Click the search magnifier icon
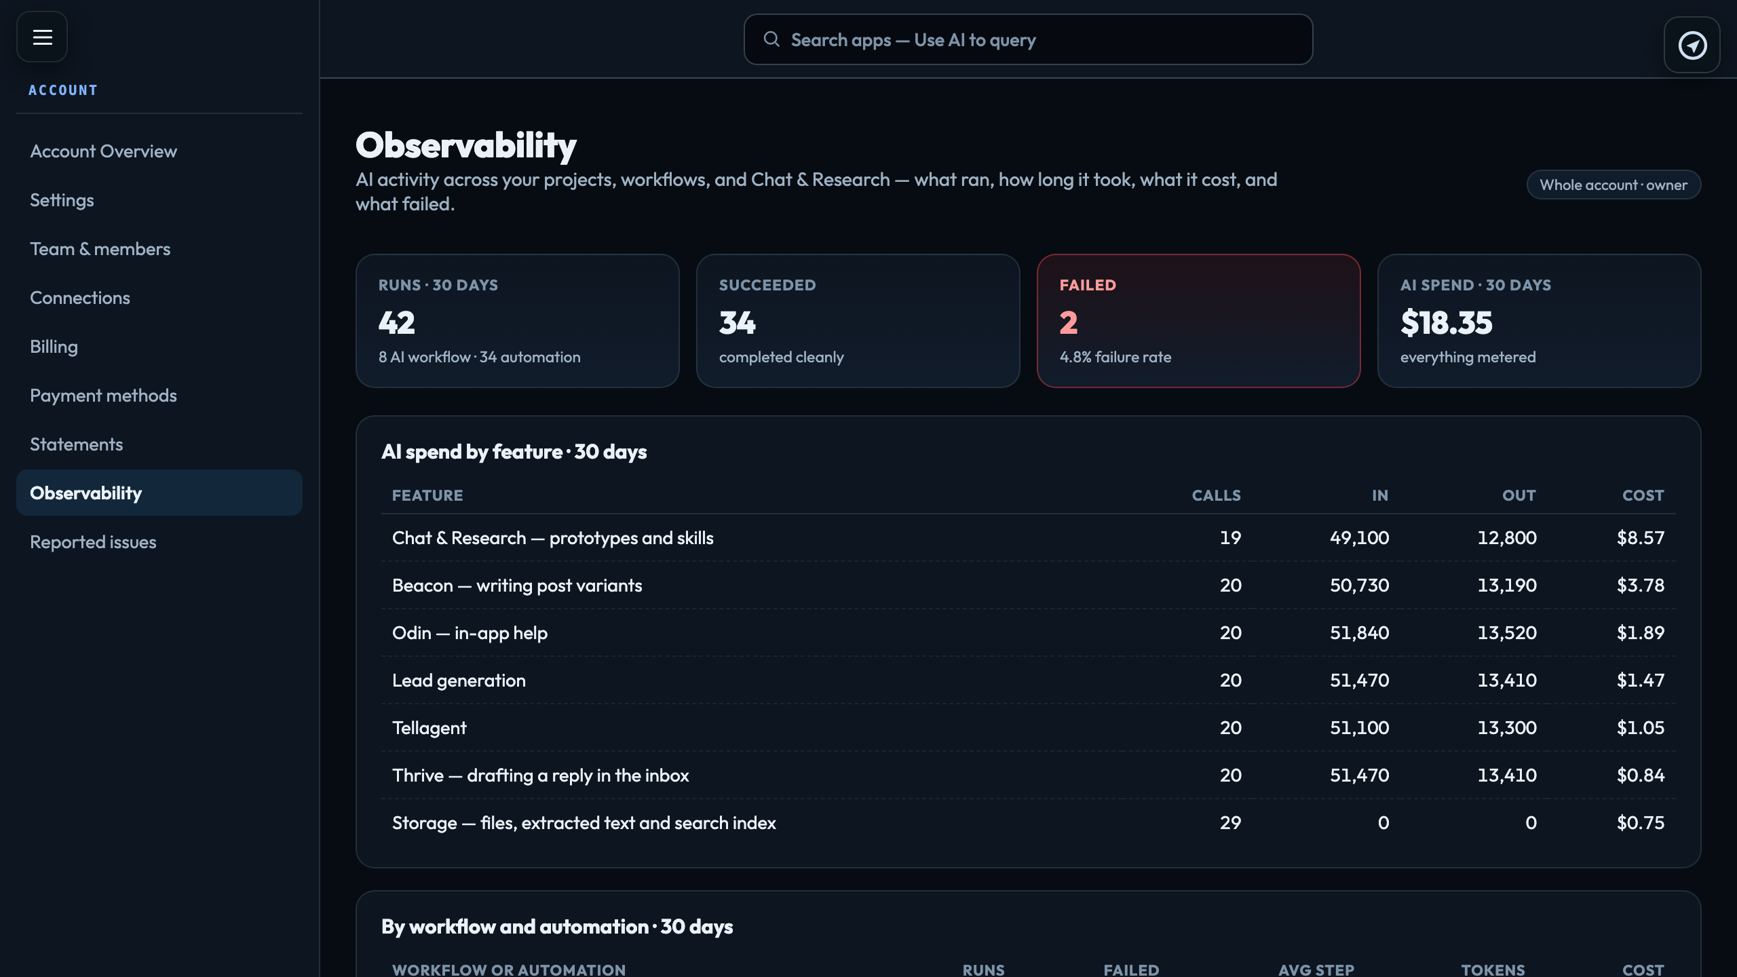This screenshot has height=977, width=1737. point(771,39)
